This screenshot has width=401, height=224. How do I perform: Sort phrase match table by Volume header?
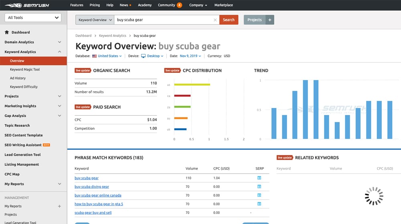(x=192, y=168)
